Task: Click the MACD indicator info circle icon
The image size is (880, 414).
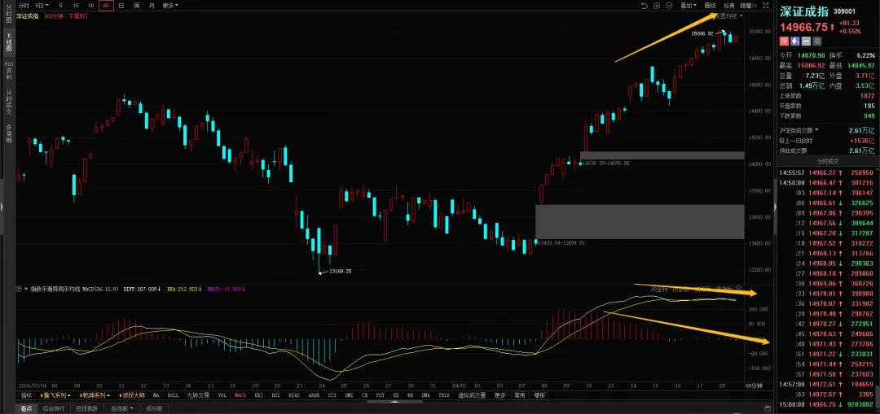Action: 20,289
